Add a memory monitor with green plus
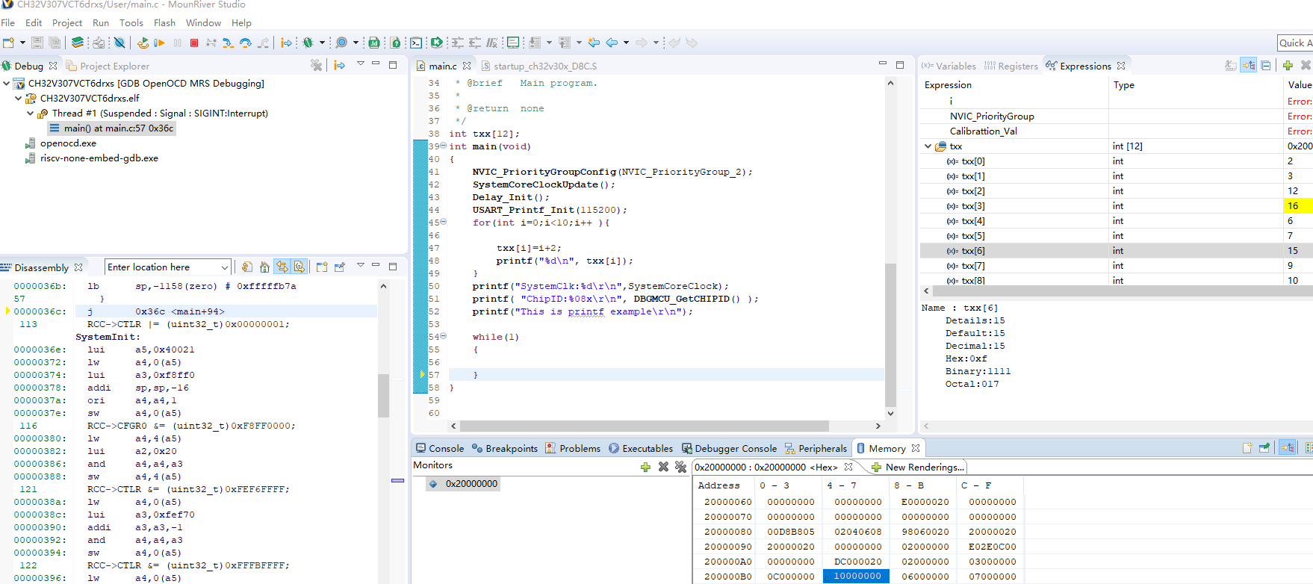Screen dimensions: 1313x584 point(645,467)
